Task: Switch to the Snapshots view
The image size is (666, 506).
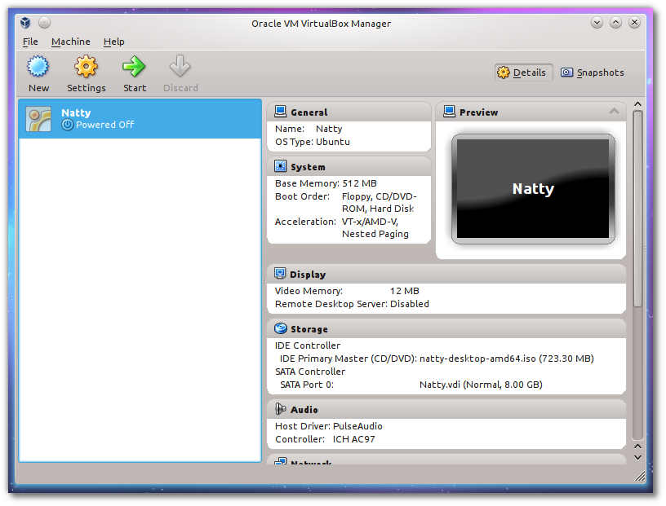Action: (593, 73)
